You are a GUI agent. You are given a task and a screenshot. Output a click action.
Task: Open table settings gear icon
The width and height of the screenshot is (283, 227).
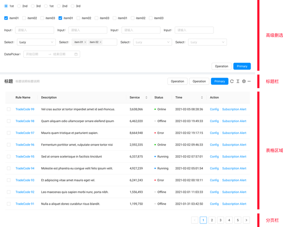[244, 81]
